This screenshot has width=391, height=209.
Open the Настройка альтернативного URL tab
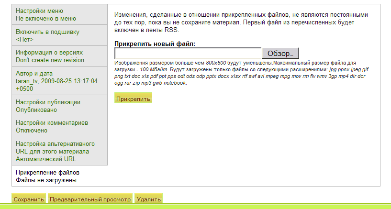coord(60,151)
